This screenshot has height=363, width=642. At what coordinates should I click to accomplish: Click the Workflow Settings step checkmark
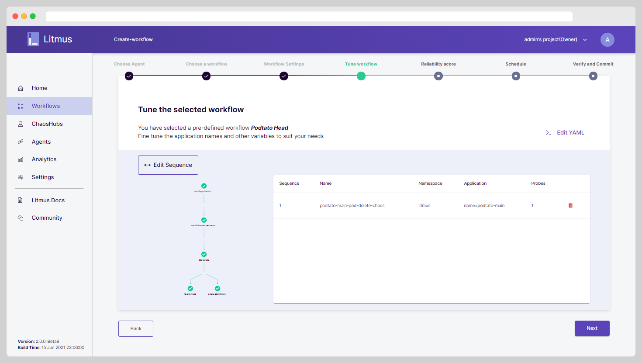[284, 76]
